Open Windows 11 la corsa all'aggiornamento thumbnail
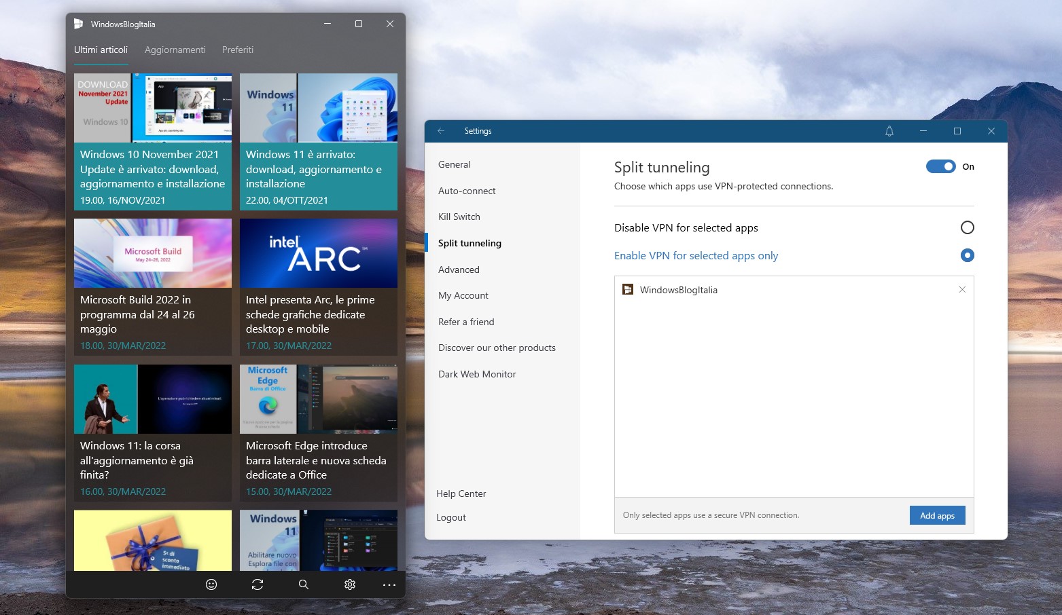 153,399
